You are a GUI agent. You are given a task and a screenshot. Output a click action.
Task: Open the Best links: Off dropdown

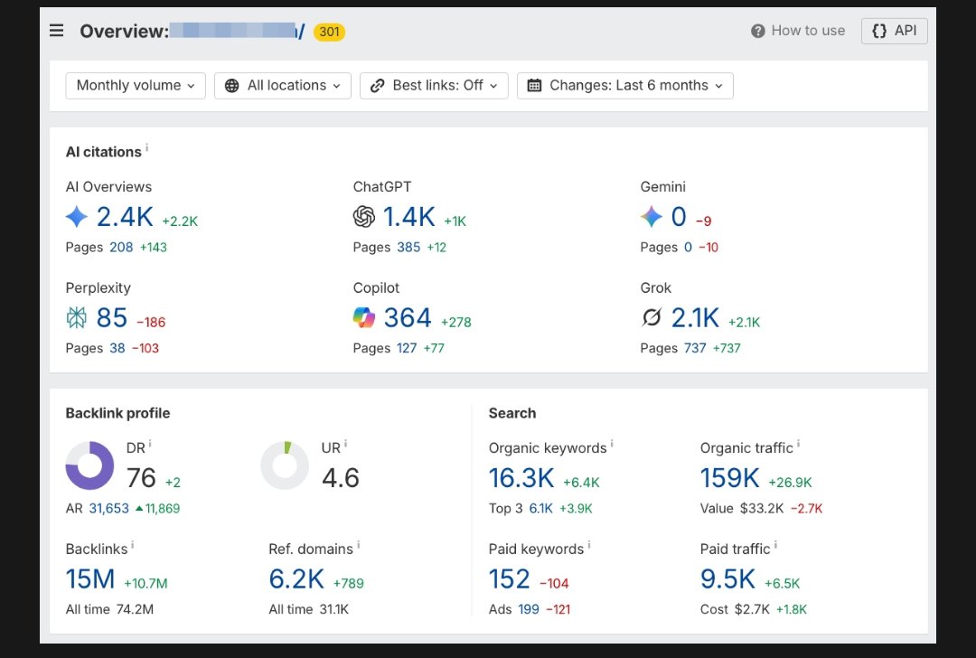434,85
